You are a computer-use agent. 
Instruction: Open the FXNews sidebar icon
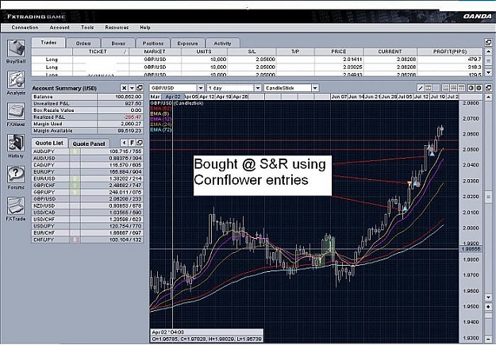pos(16,111)
